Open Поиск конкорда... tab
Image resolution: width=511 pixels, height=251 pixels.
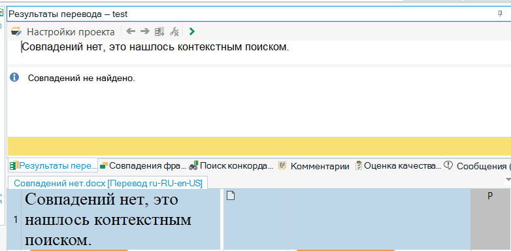coord(231,165)
